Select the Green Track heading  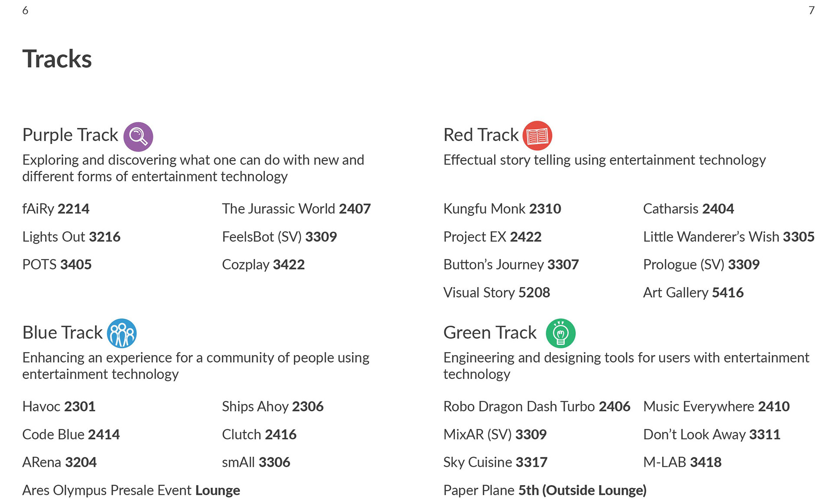[x=490, y=333]
